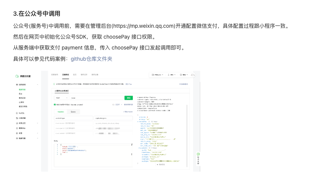Collapse the 服务管理 sidebar group chevron
Screen dimensions: 311x187
point(37,85)
